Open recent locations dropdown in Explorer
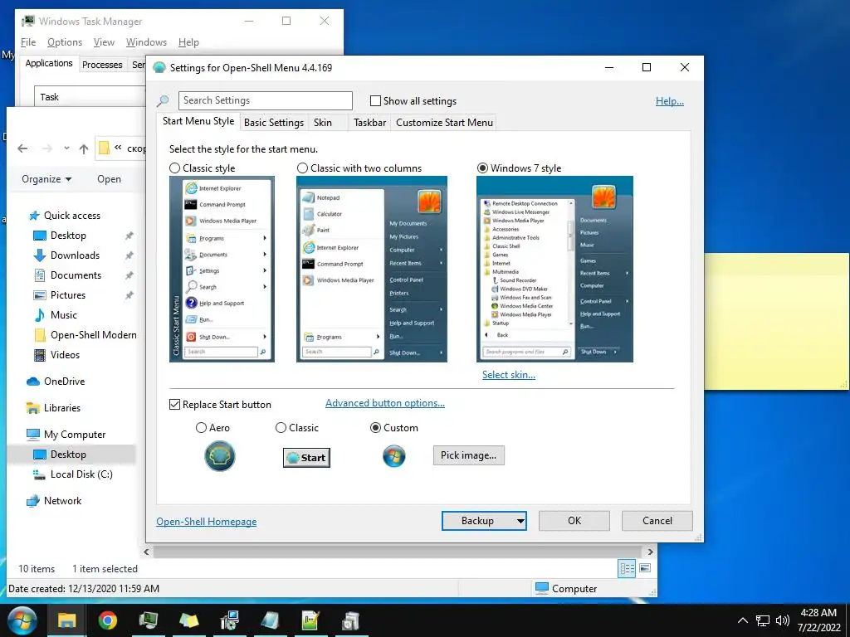This screenshot has width=850, height=637. pos(66,148)
